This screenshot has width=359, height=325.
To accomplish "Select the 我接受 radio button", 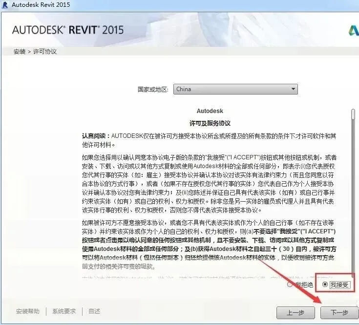I will pyautogui.click(x=325, y=285).
